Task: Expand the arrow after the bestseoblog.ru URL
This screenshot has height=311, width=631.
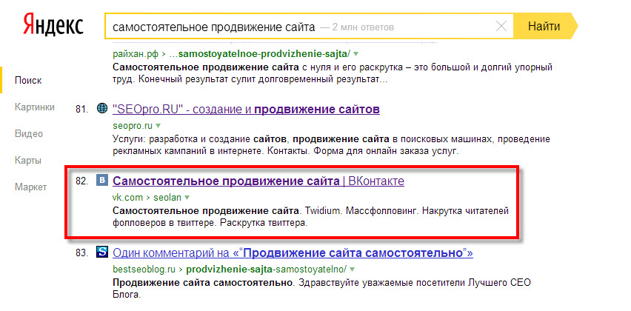Action: (x=351, y=270)
